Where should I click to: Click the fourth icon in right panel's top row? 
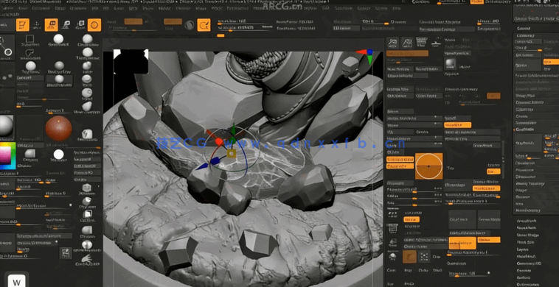point(436,43)
